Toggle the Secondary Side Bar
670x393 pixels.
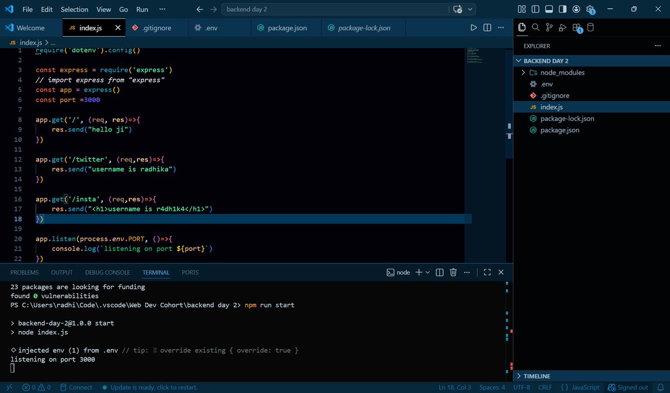pos(562,9)
